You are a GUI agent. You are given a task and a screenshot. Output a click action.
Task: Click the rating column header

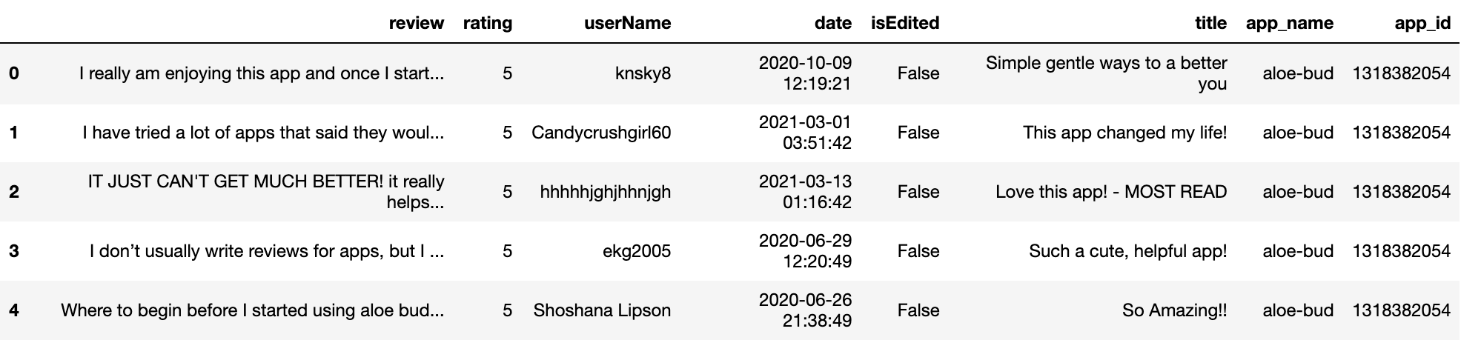pos(487,23)
